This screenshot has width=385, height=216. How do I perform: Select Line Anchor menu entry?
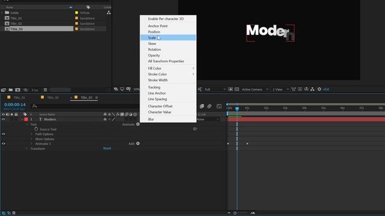tap(168, 93)
